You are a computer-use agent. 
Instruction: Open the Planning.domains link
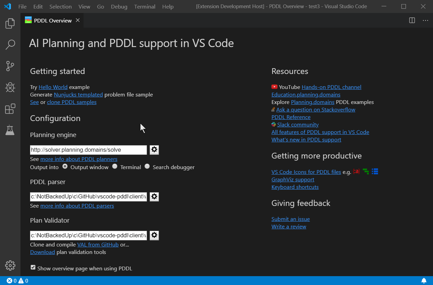[313, 102]
